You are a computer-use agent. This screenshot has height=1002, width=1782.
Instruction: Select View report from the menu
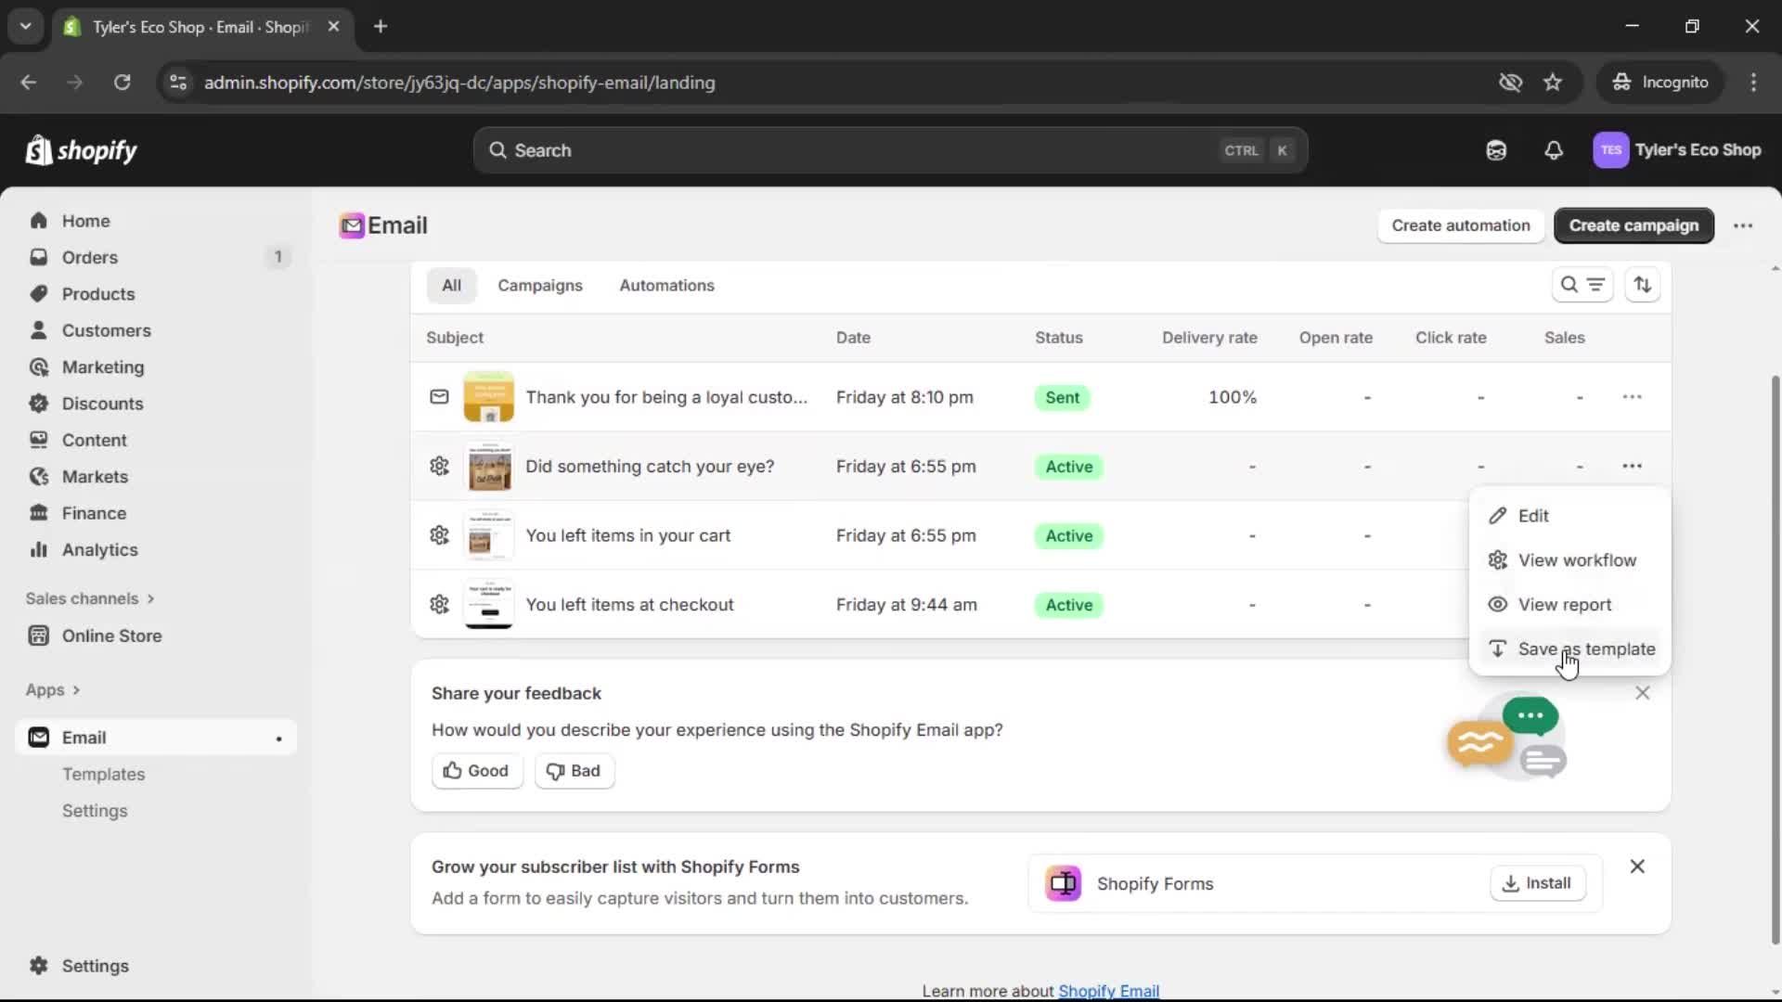[x=1570, y=605]
